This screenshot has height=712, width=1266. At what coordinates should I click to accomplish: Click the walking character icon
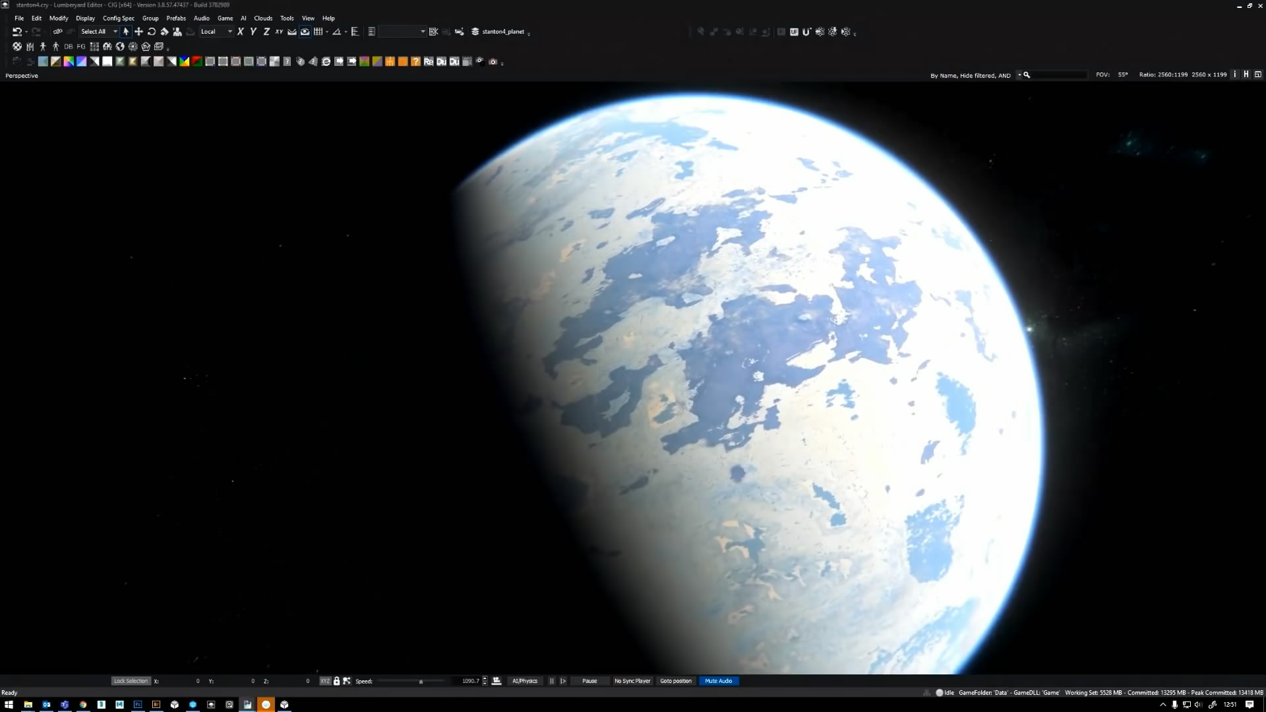[43, 47]
